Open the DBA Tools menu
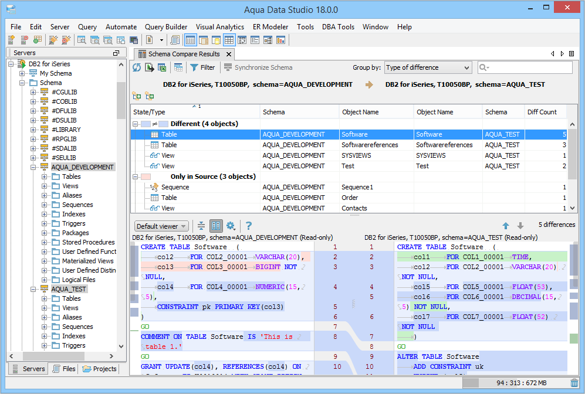The height and width of the screenshot is (394, 585). click(x=338, y=27)
